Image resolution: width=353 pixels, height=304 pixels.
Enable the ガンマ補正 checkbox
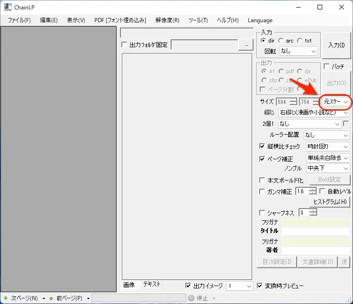pos(262,191)
